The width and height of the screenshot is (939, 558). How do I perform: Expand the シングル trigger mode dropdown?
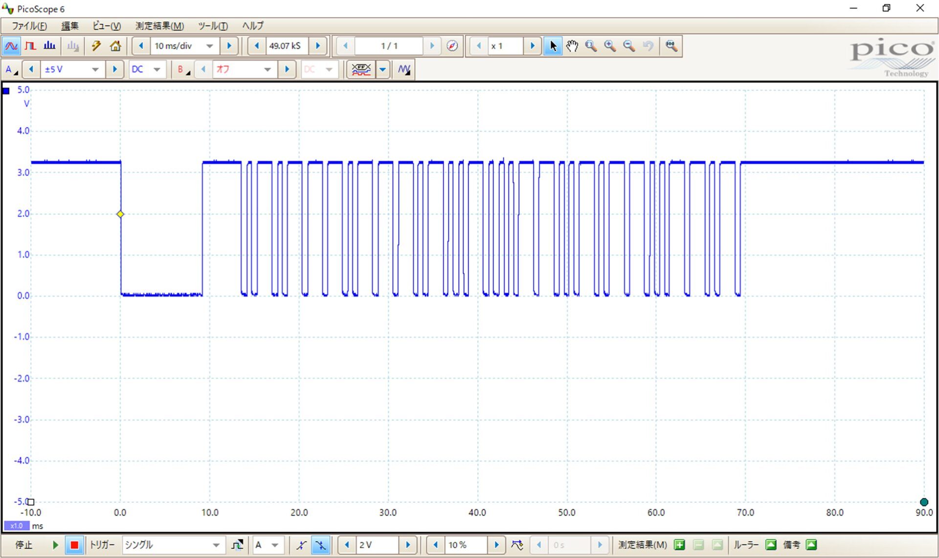216,545
